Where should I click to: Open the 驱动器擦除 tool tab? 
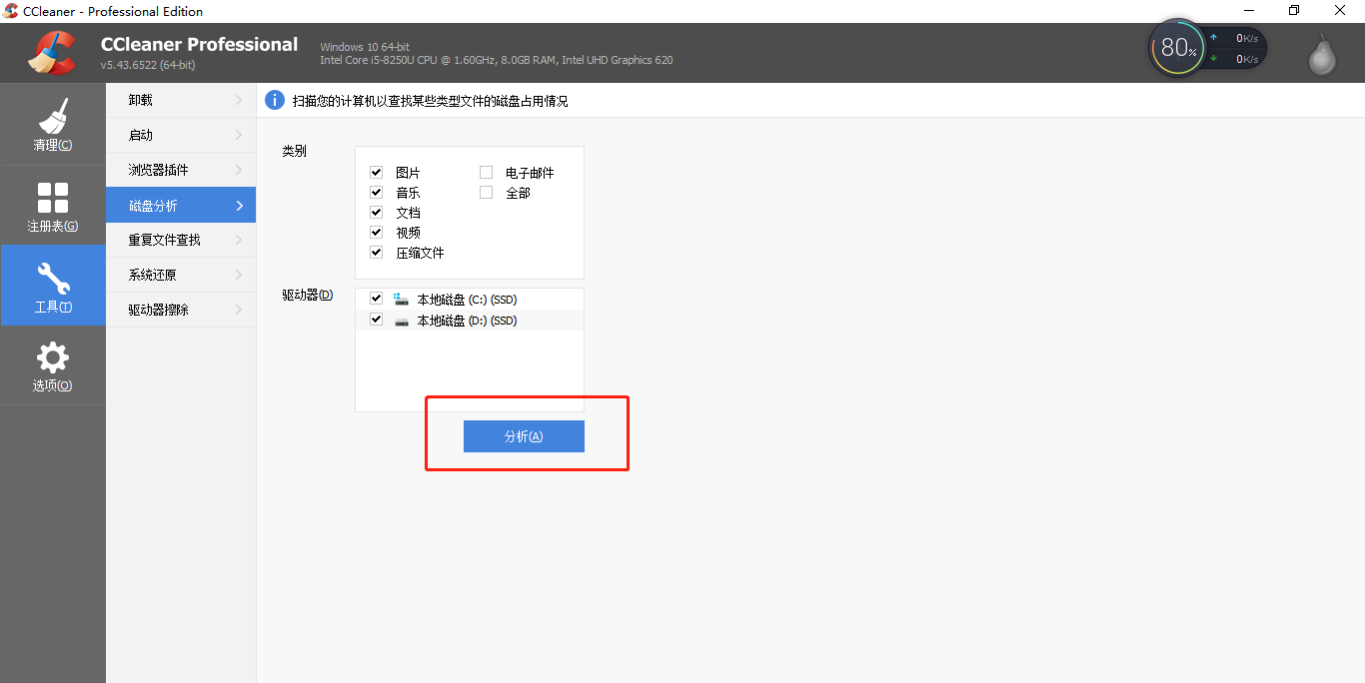click(x=181, y=310)
